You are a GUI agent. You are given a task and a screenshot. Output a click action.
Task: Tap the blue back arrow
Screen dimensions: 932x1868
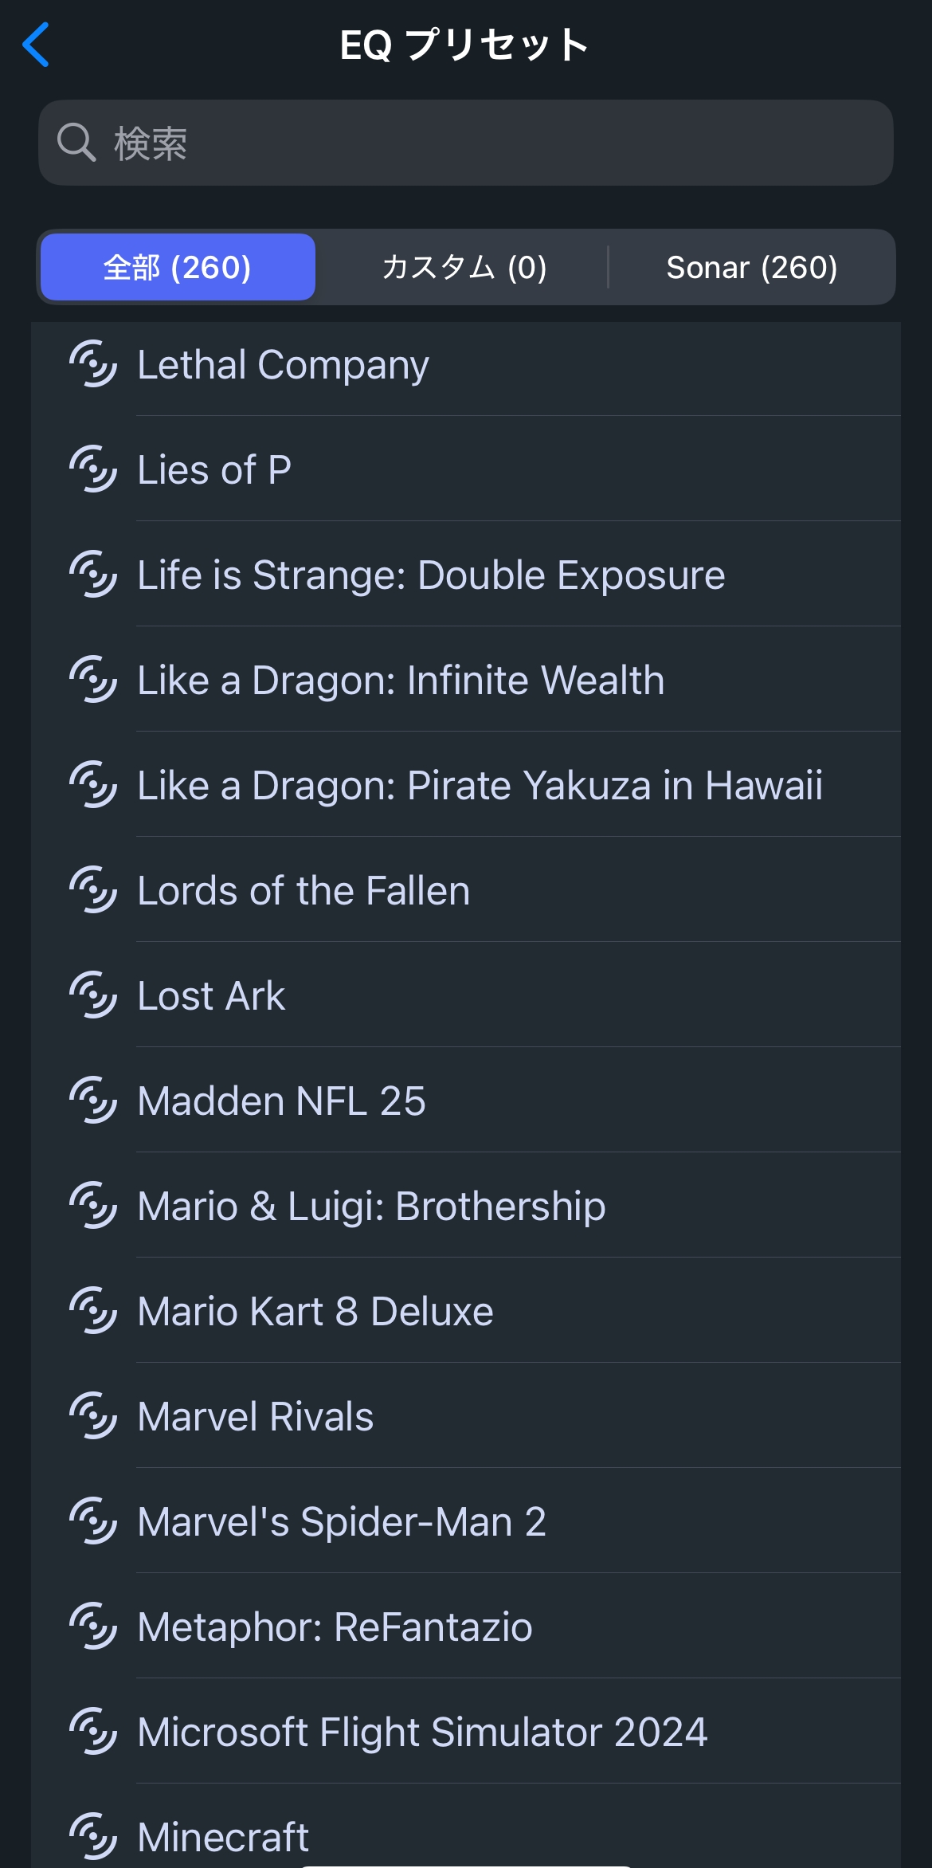coord(37,45)
